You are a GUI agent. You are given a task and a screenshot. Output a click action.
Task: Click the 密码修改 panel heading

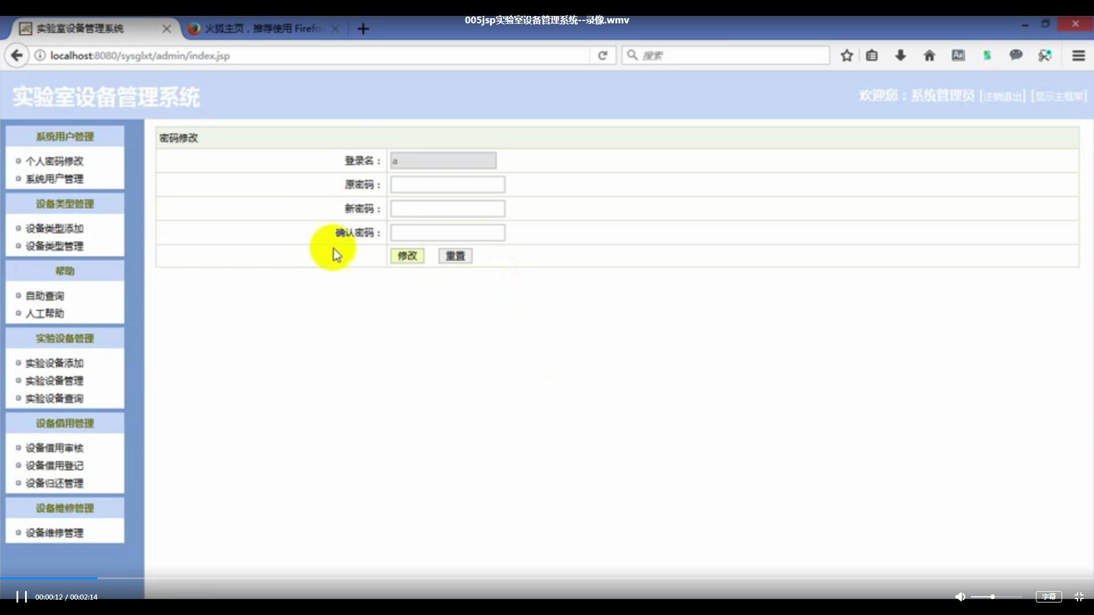coord(179,138)
